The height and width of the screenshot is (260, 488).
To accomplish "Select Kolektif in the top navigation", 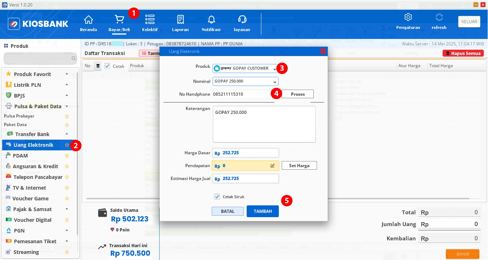I will [150, 19].
